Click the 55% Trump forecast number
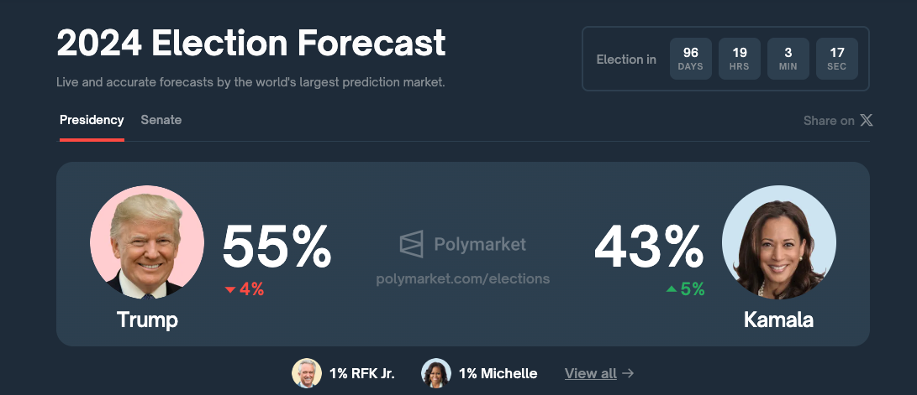The width and height of the screenshot is (917, 395). pos(277,247)
